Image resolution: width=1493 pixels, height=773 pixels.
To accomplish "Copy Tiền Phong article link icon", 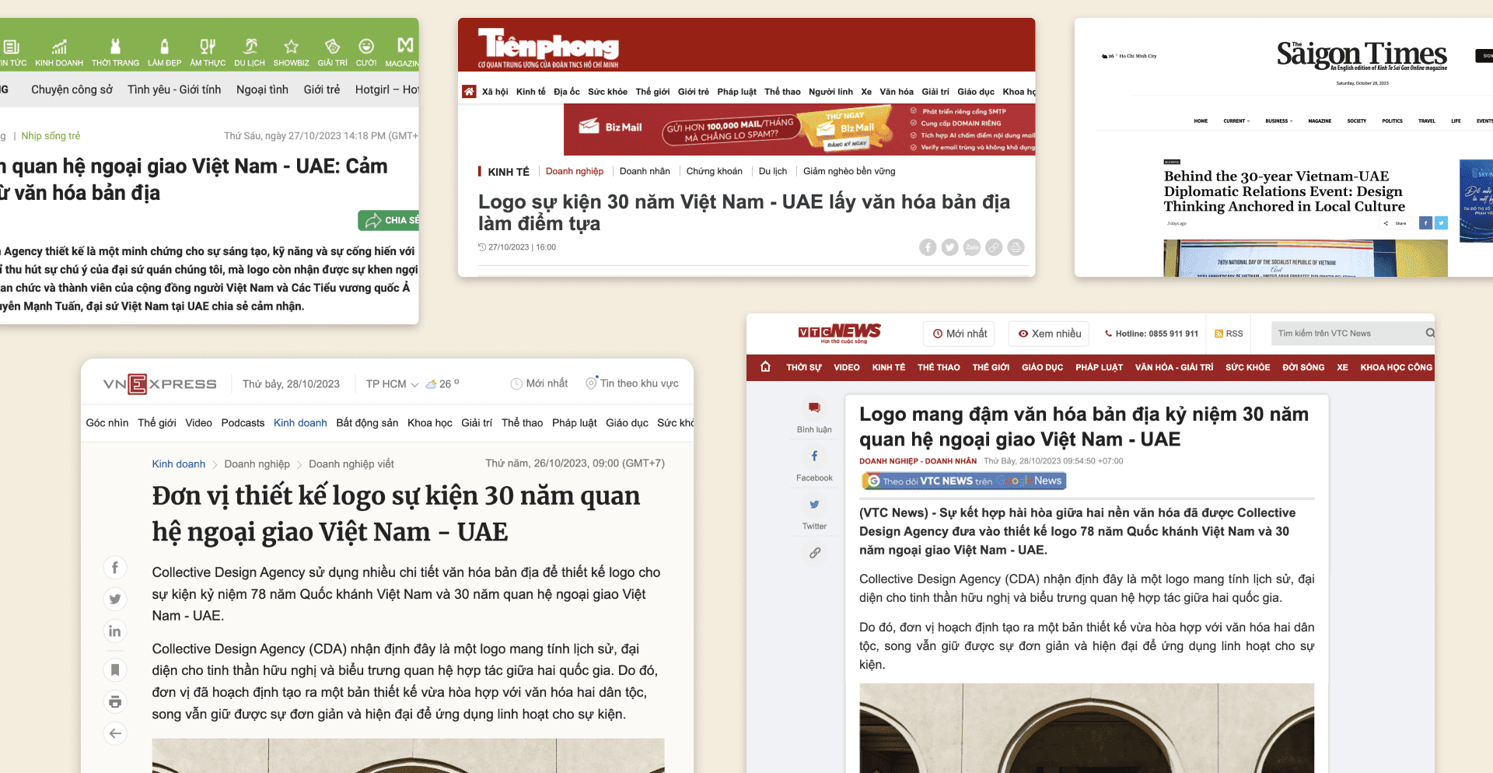I will coord(994,247).
